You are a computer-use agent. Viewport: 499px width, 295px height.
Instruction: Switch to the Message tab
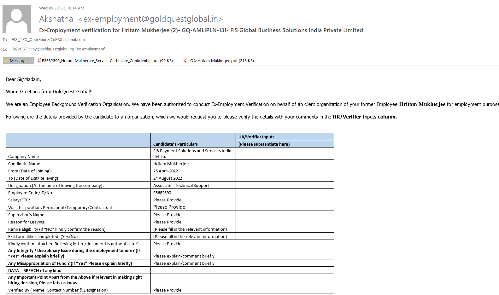coord(18,61)
